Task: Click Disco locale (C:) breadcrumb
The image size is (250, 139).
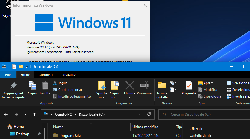Action: [92, 114]
